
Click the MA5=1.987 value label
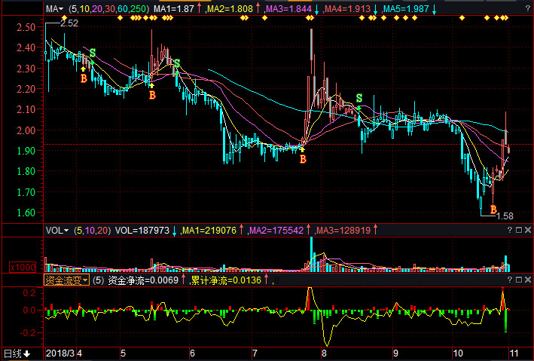pos(406,9)
